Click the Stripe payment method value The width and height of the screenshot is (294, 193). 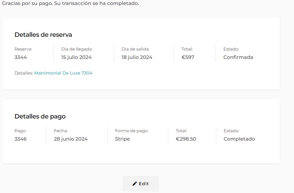123,139
